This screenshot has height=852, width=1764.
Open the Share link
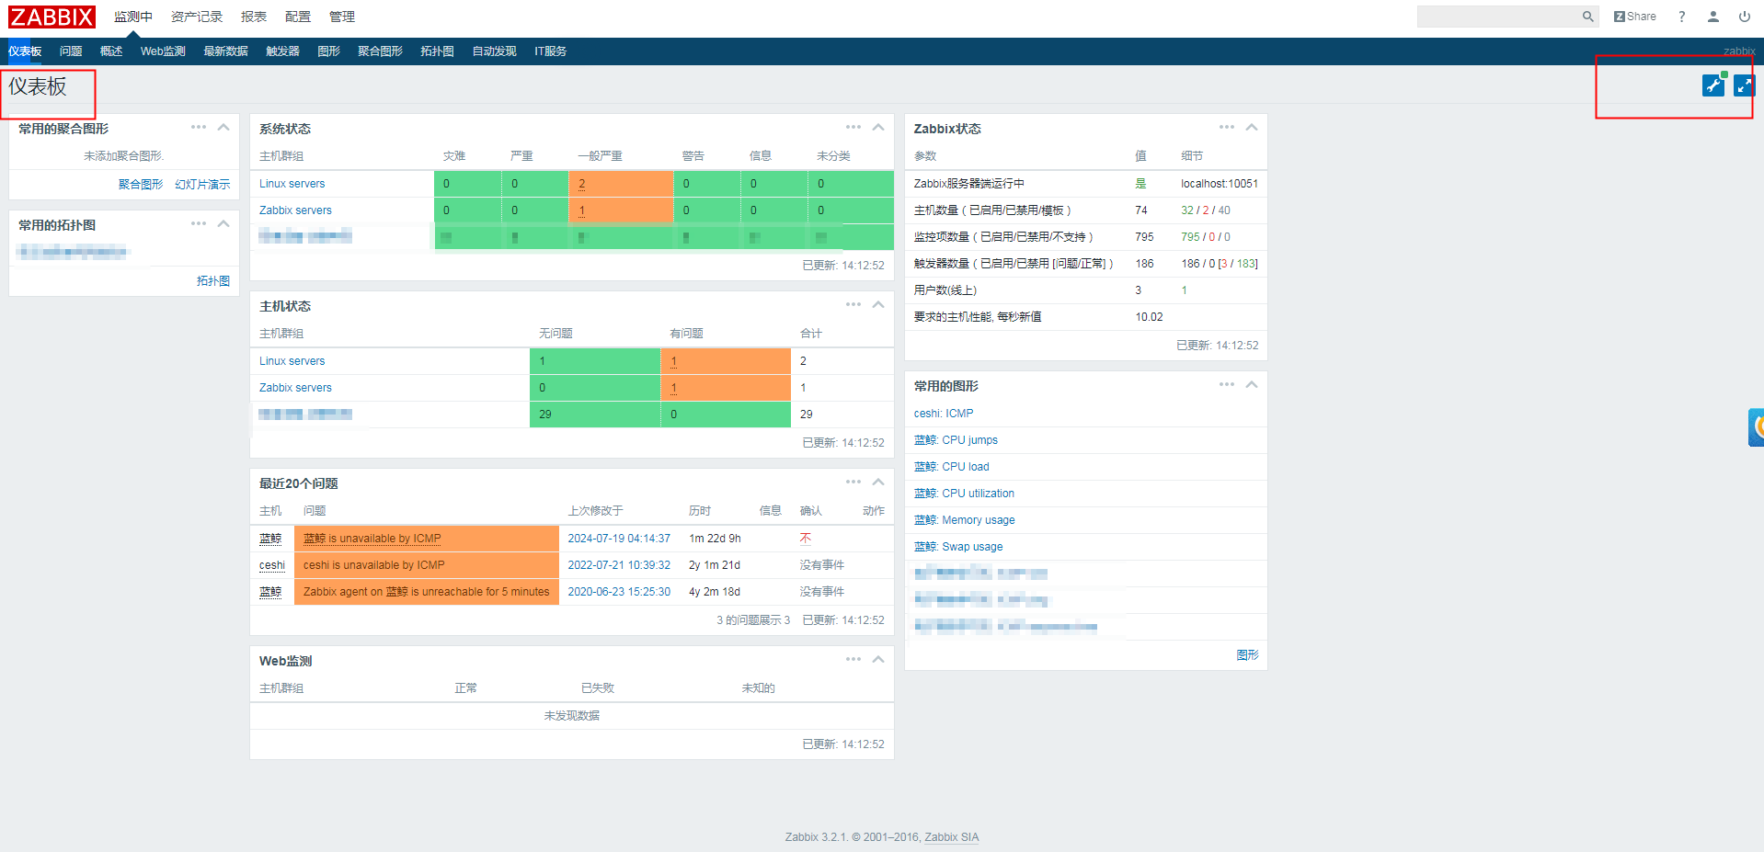1634,17
